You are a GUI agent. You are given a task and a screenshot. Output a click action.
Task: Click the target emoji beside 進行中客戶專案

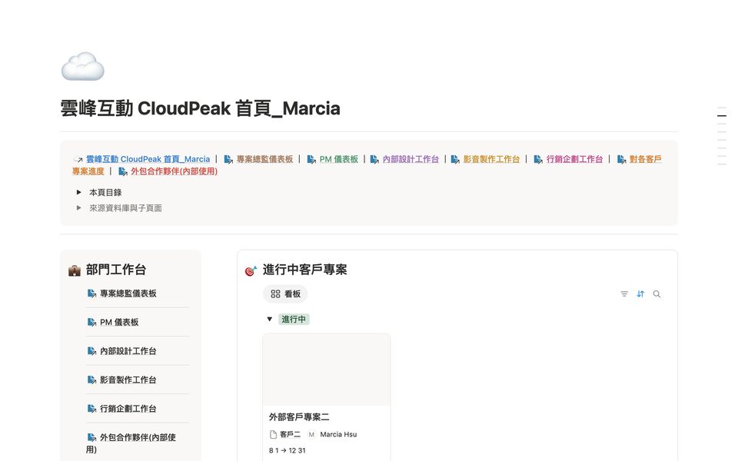251,270
